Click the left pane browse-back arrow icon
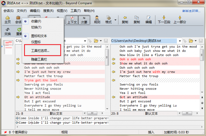The height and width of the screenshot is (136, 206). (x=90, y=41)
